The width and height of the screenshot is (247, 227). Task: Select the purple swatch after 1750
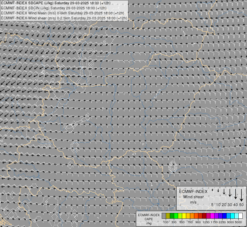(x=216, y=216)
